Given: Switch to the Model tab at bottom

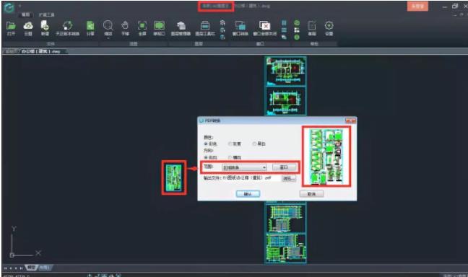Looking at the screenshot, I should [31, 268].
